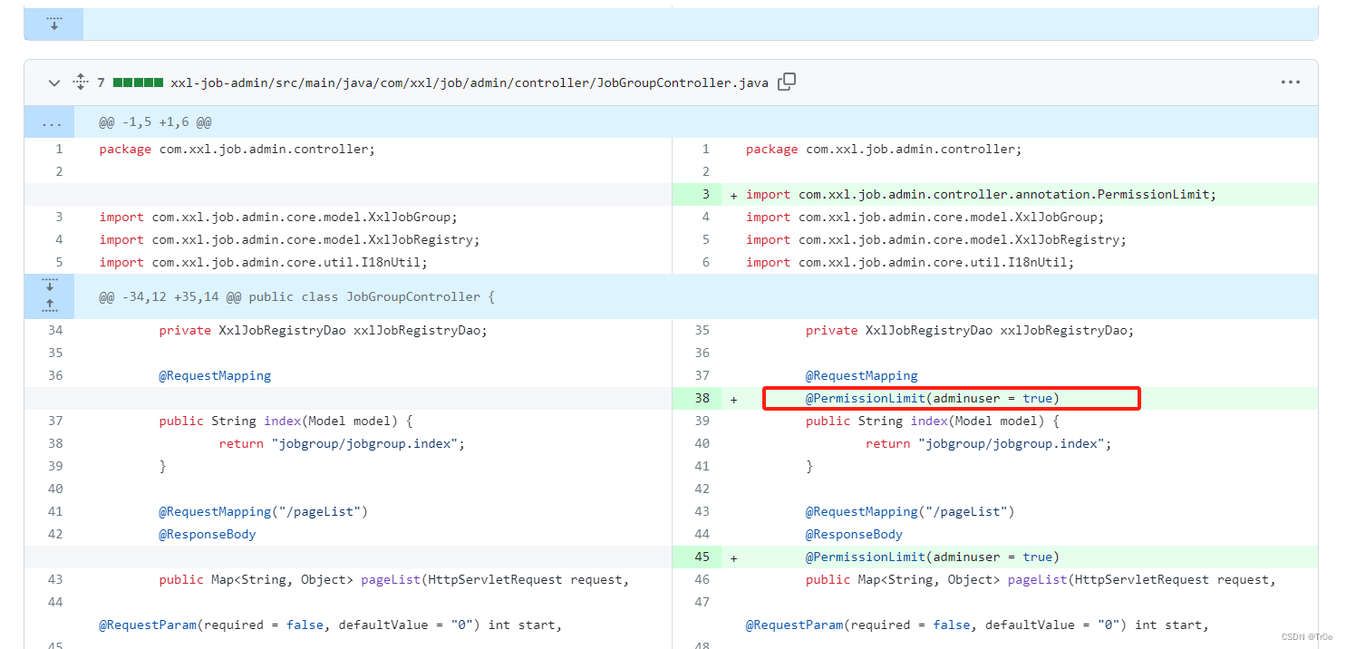The image size is (1346, 649).
Task: Click @PermissionLimit(adminuser = true) on line 45
Action: 933,557
